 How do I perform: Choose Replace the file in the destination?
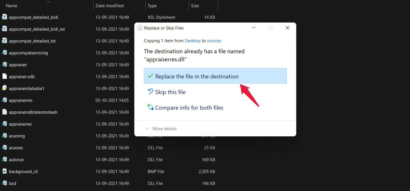tap(215, 76)
